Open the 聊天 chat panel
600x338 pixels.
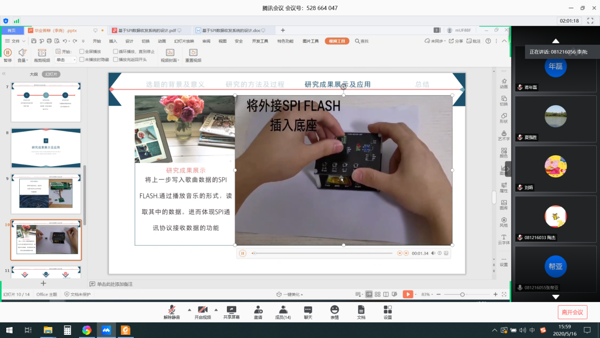click(x=308, y=309)
